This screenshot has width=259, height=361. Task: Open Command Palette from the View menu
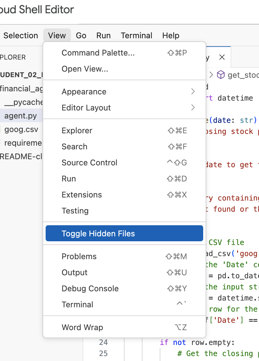click(x=98, y=53)
